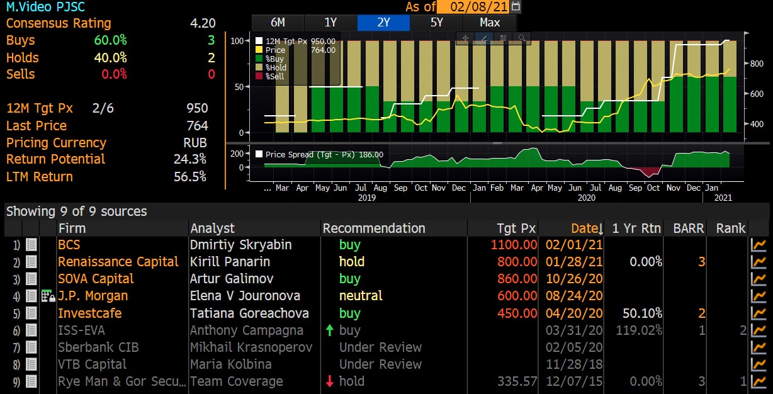
Task: Select the pencil annotate tool on chart
Action: 484,38
